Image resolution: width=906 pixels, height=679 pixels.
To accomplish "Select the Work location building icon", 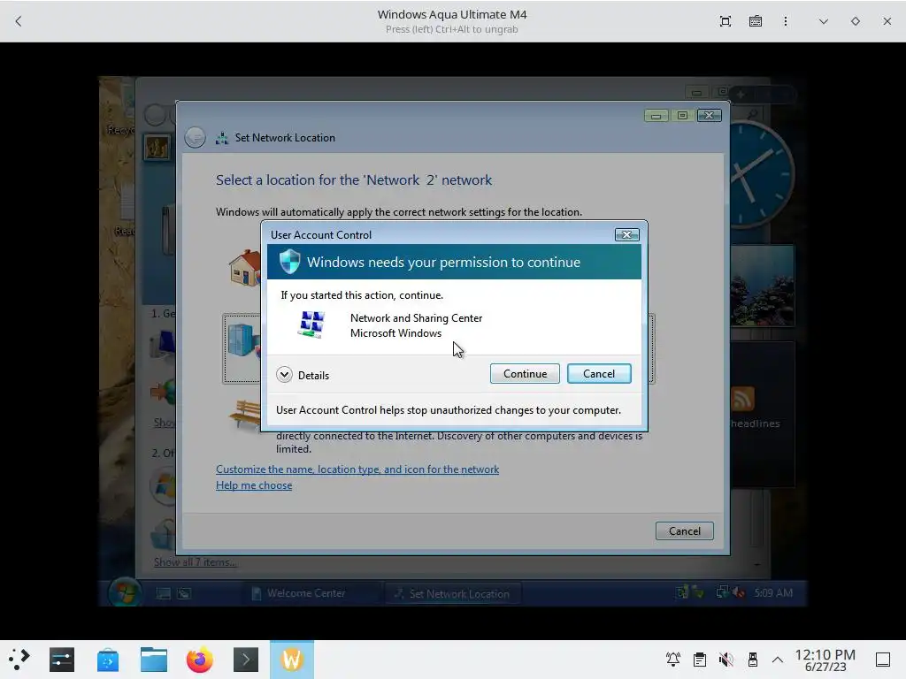I will coord(242,340).
